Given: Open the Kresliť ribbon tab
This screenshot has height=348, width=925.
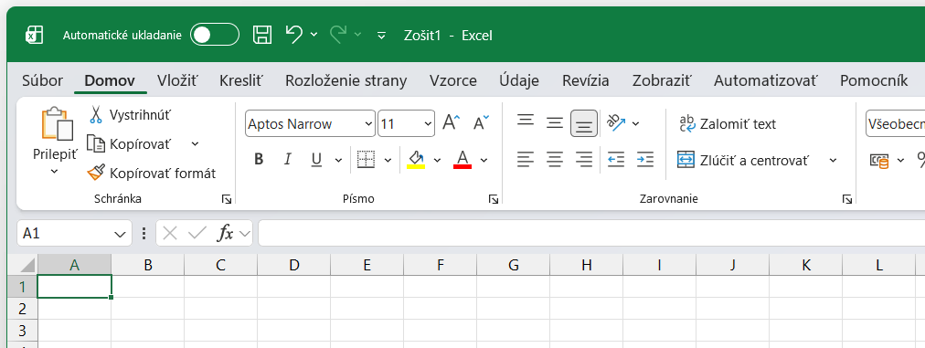Looking at the screenshot, I should tap(240, 80).
